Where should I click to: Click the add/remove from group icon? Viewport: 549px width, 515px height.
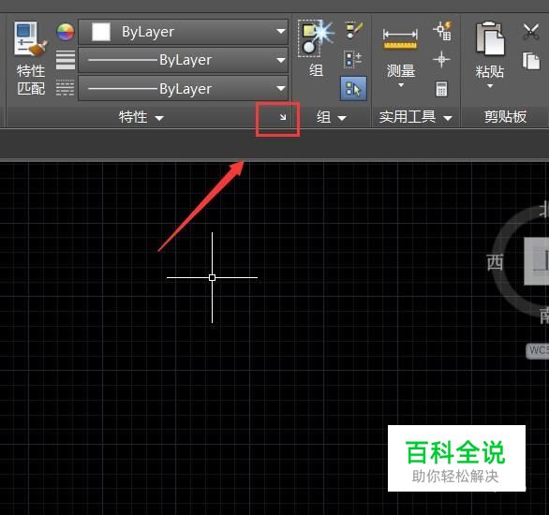pos(353,59)
